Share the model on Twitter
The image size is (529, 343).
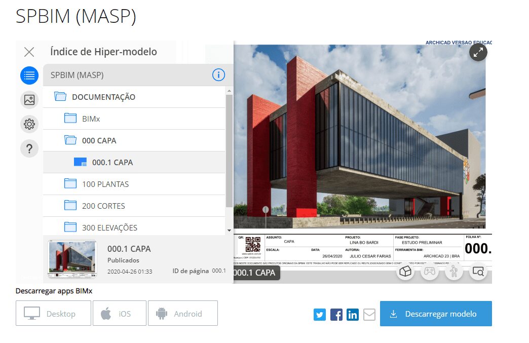click(x=319, y=315)
